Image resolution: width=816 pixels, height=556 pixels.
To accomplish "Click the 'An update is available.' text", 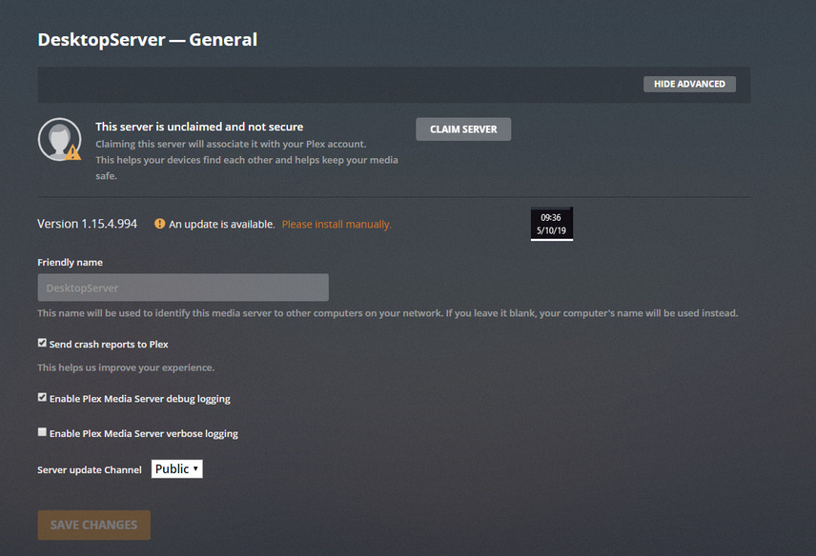I will tap(222, 225).
